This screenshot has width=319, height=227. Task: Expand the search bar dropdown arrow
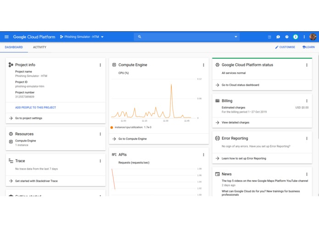coord(236,37)
